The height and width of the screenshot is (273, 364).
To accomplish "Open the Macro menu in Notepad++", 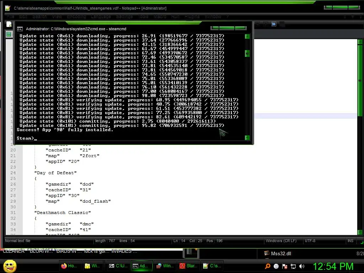I will [x=160, y=16].
